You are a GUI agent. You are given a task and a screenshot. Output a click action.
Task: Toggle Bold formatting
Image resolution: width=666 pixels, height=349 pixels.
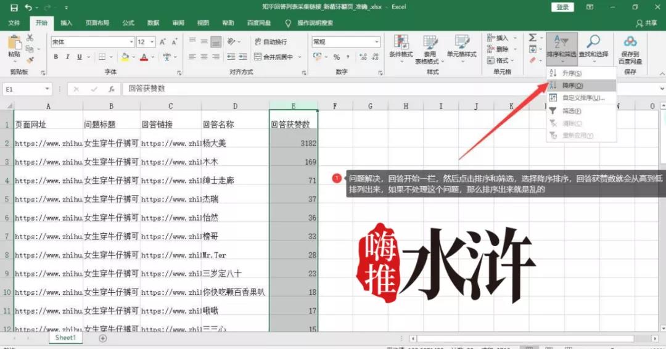tap(55, 57)
